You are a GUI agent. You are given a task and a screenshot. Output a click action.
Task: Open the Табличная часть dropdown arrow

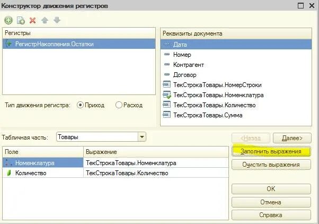click(x=142, y=137)
